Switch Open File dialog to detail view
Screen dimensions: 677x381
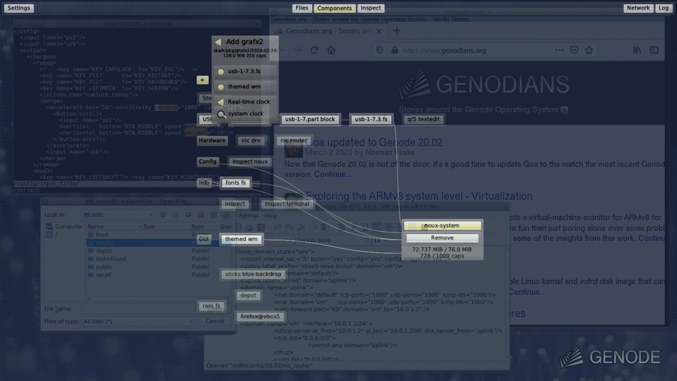click(226, 215)
